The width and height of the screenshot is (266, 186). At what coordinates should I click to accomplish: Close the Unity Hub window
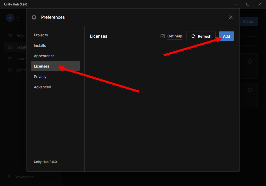(260, 4)
